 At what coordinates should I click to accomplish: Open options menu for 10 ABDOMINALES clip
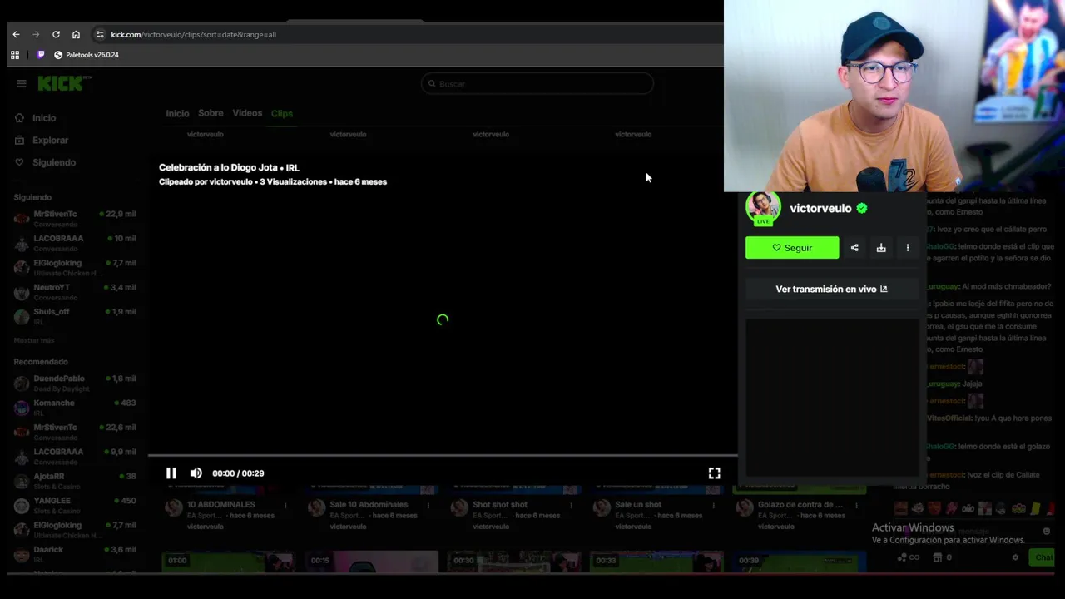click(x=285, y=505)
